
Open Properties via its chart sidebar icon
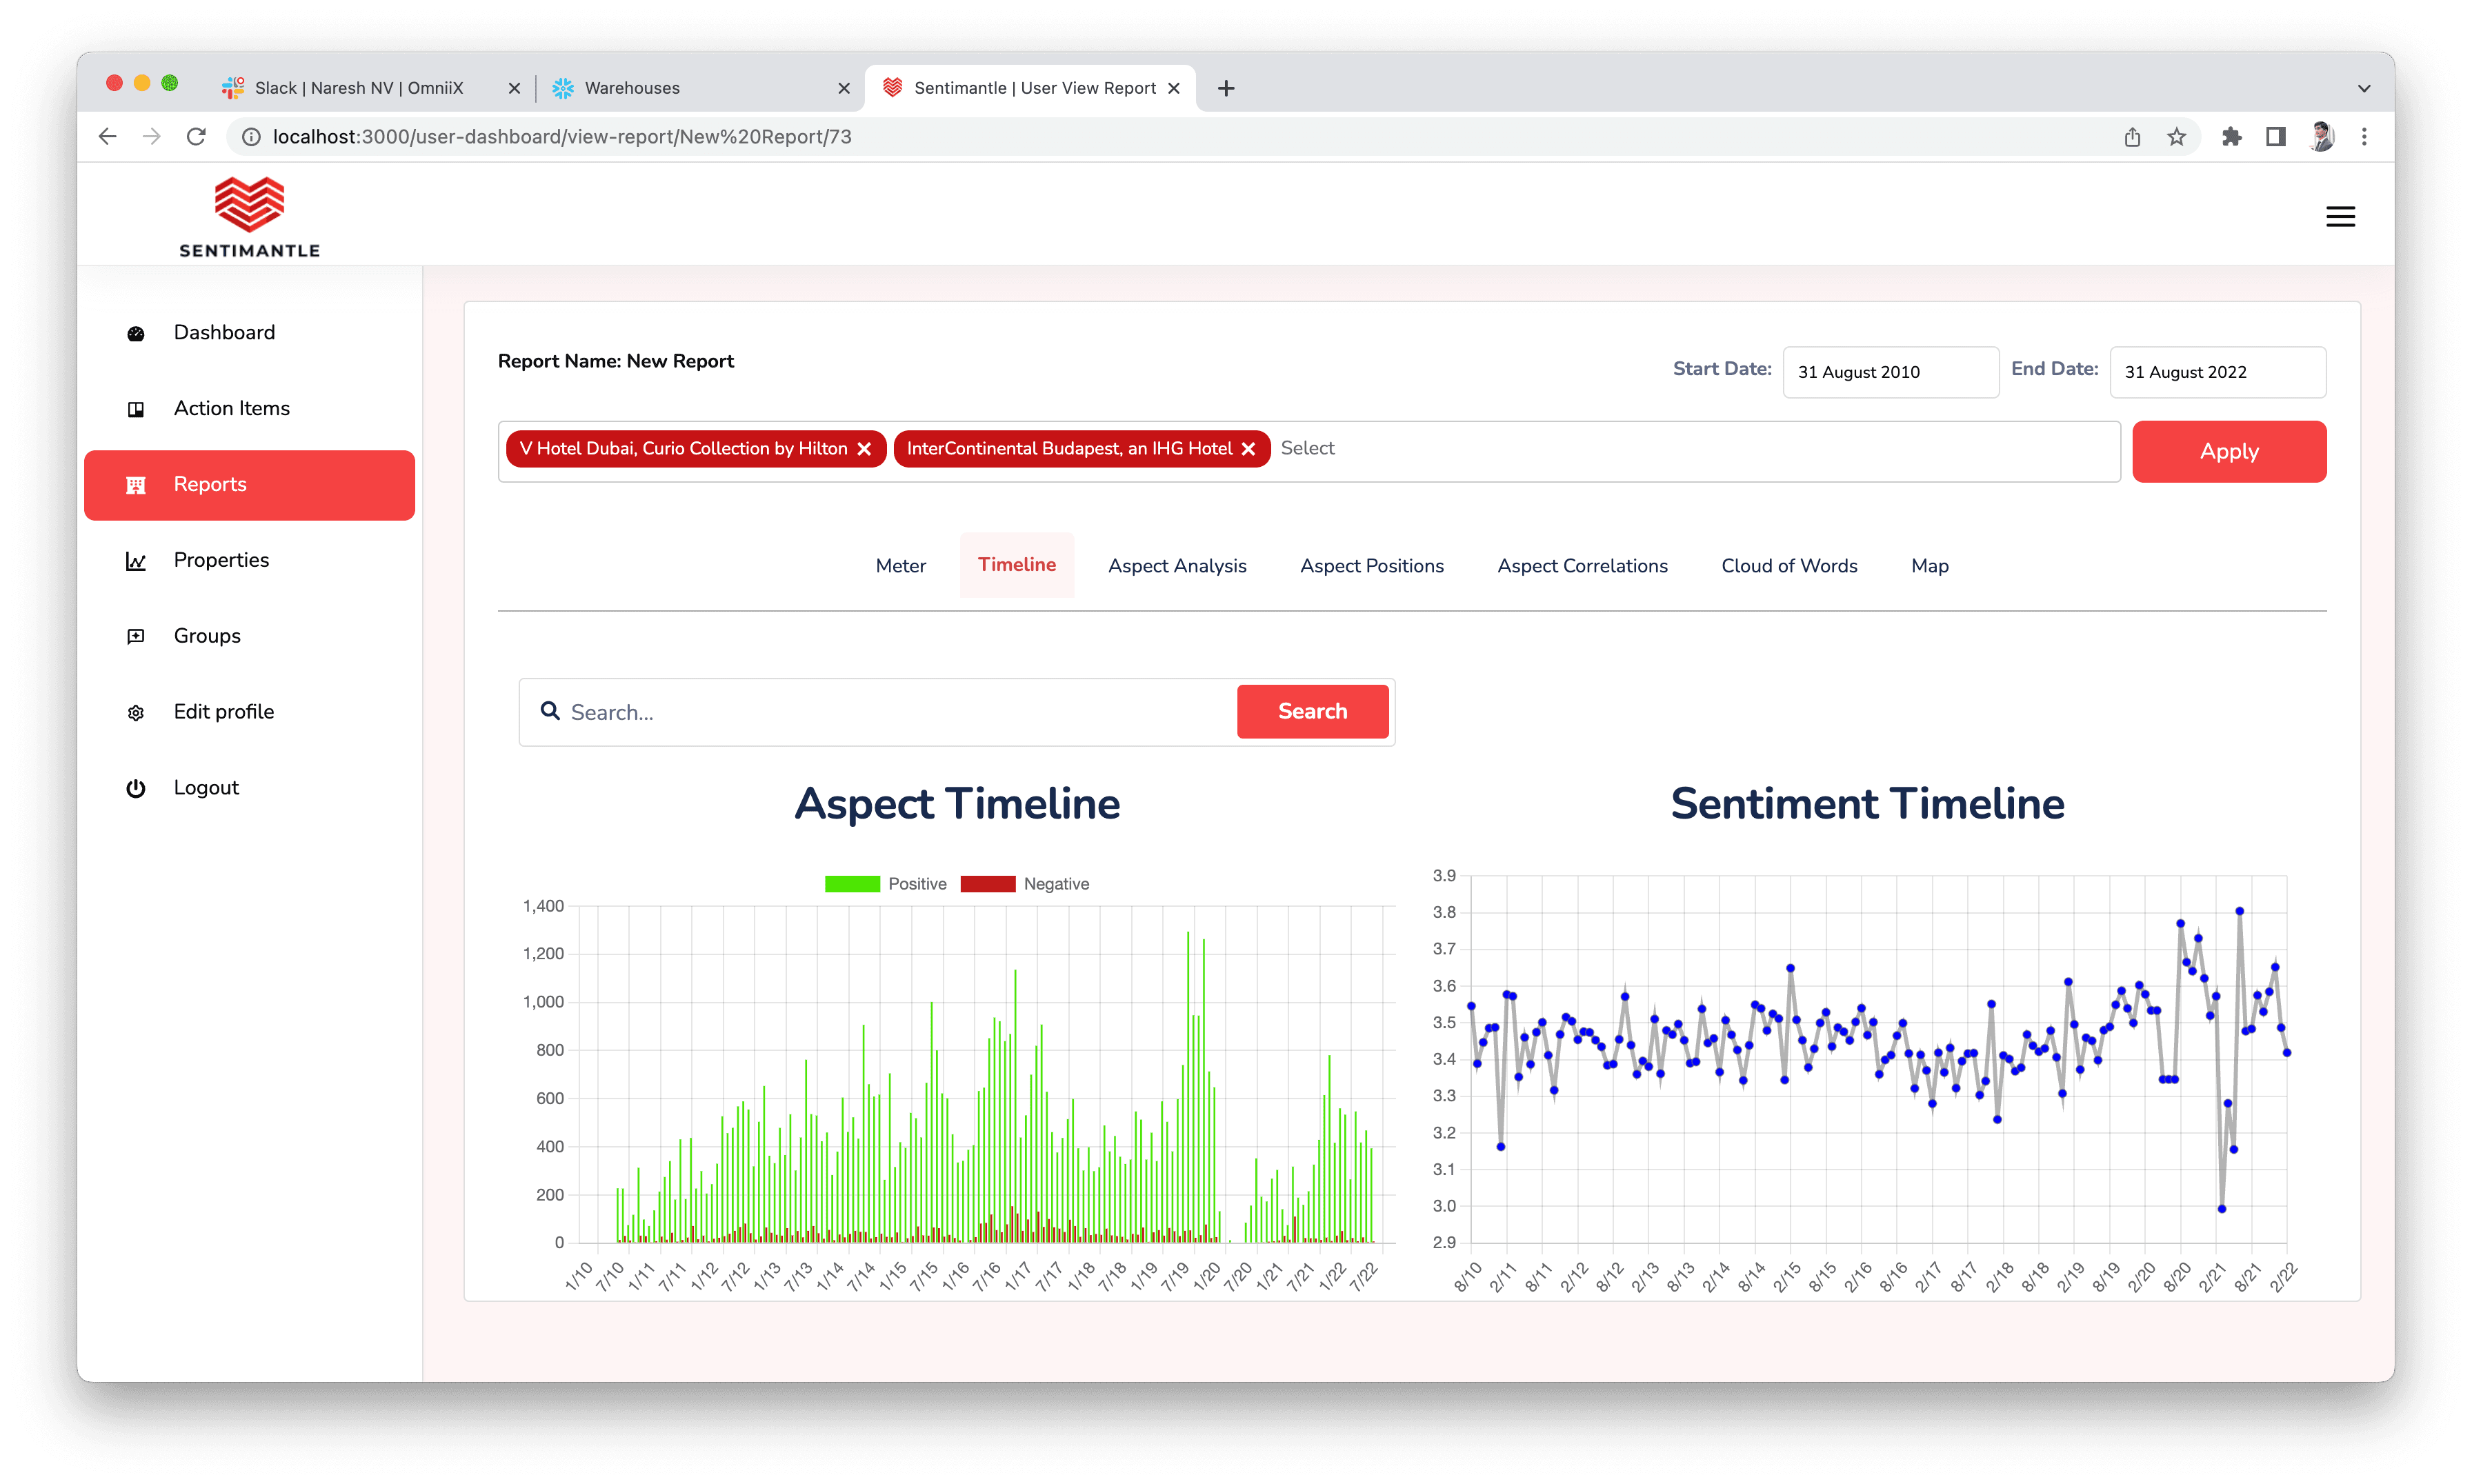[136, 560]
